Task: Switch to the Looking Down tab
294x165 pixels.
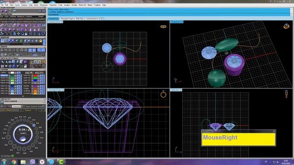Action: coord(92,19)
